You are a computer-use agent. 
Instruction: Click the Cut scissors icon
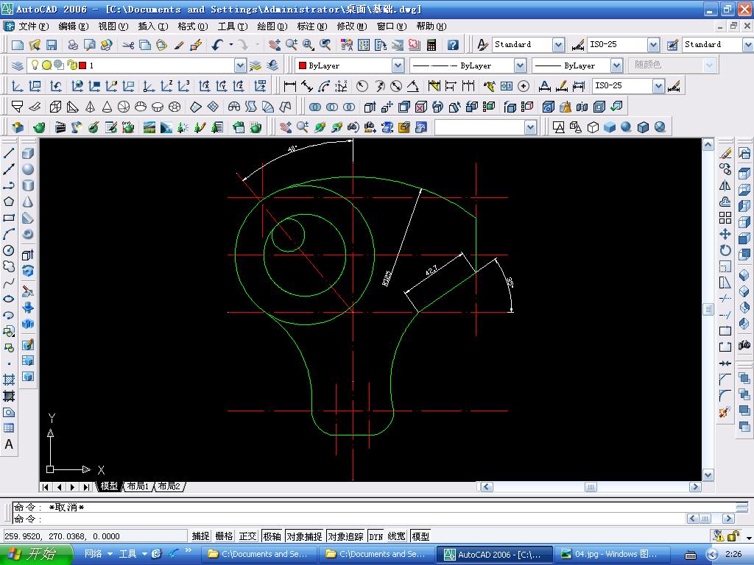coord(128,45)
